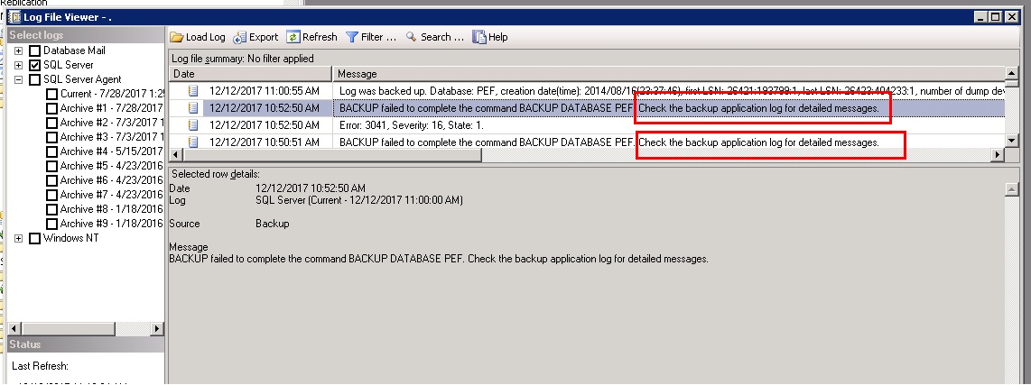Click the Log File Viewer title icon
The width and height of the screenshot is (1031, 385).
point(14,17)
